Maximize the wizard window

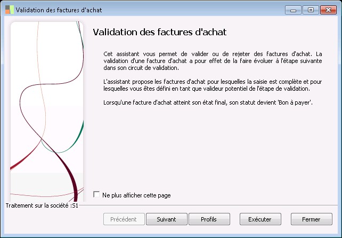pos(311,10)
